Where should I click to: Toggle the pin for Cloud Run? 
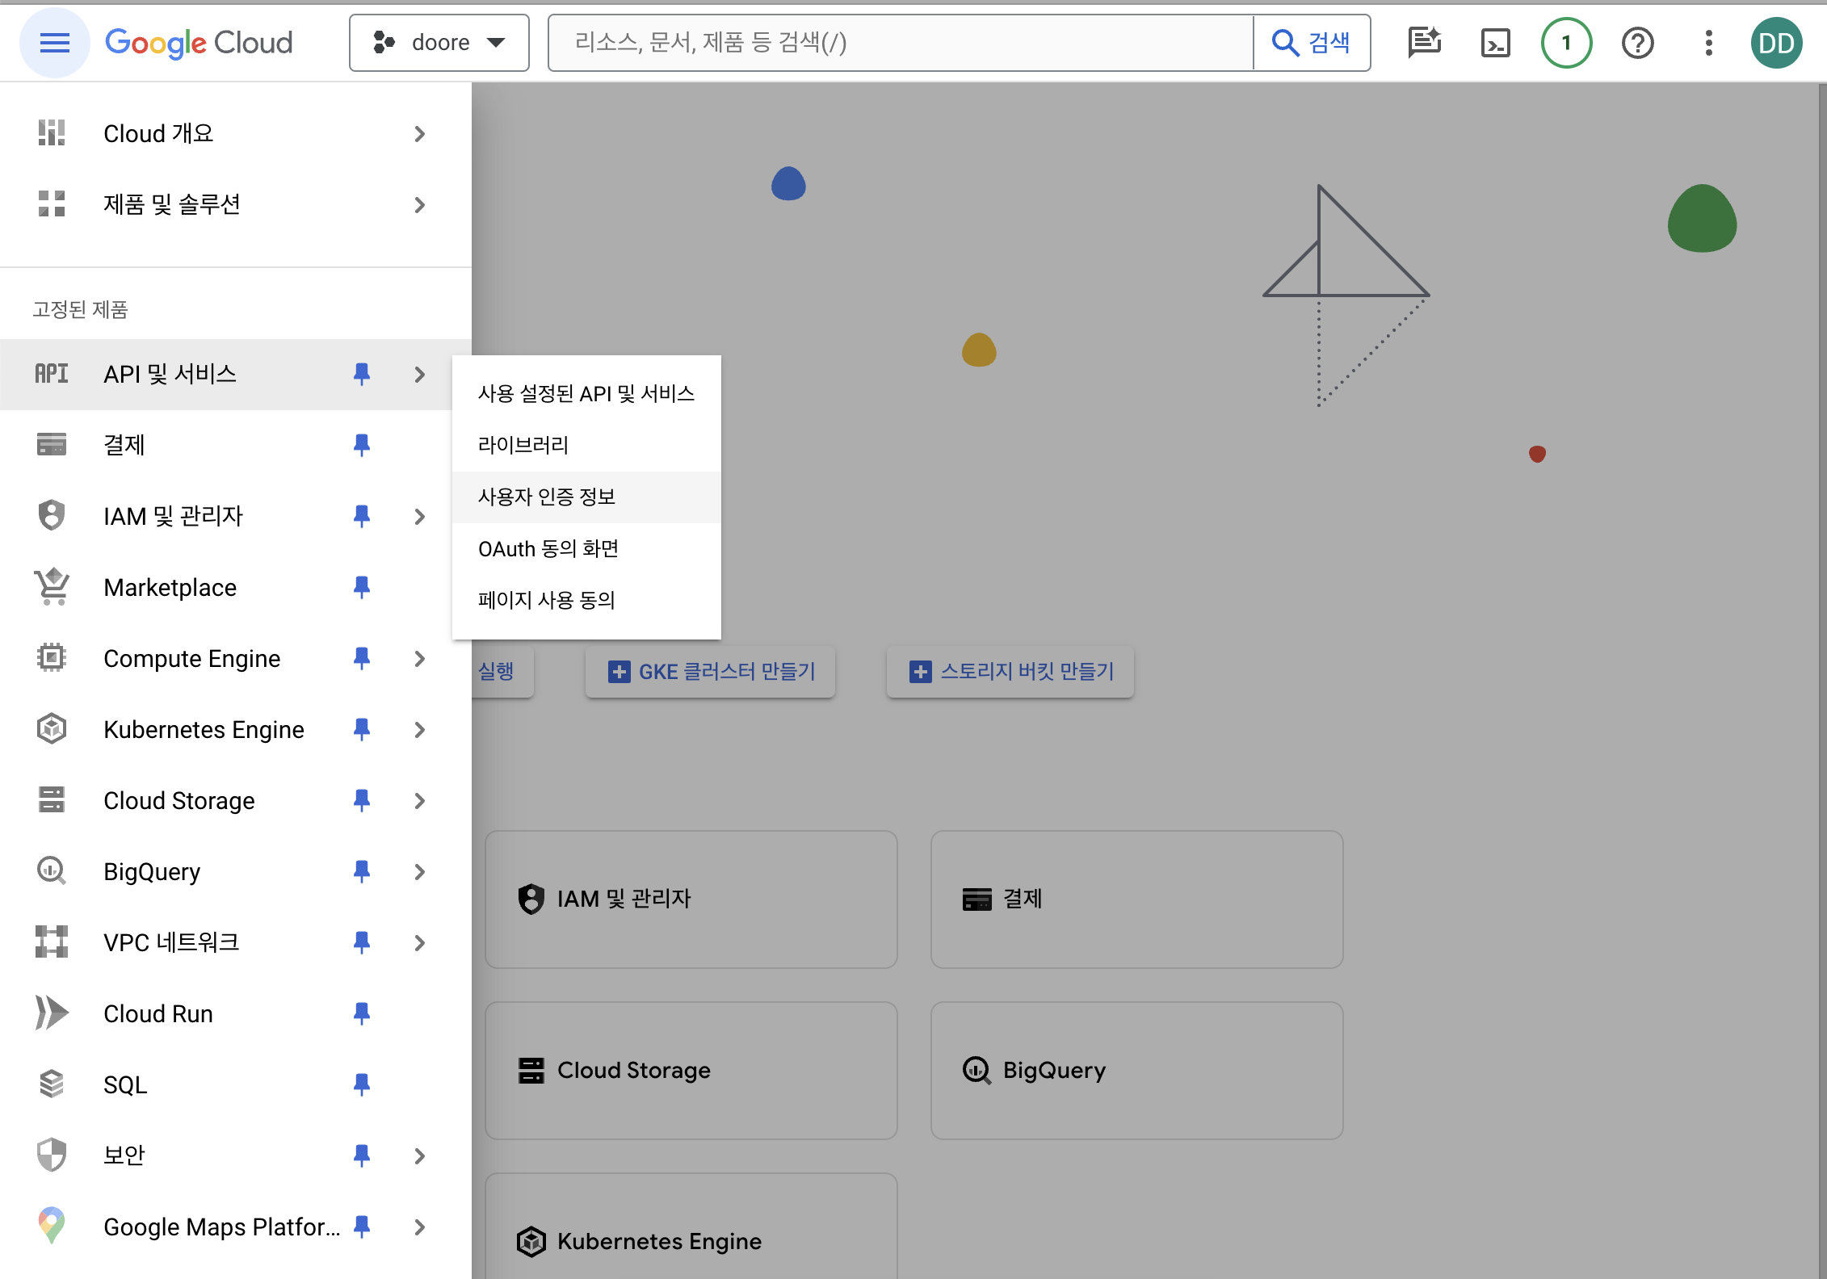(x=362, y=1013)
